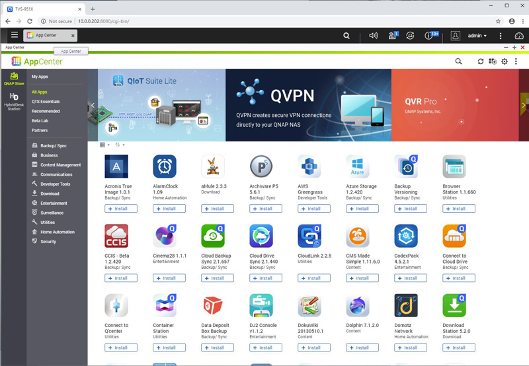Image resolution: width=529 pixels, height=366 pixels.
Task: Close the App Center taskbar tab
Action: point(73,36)
